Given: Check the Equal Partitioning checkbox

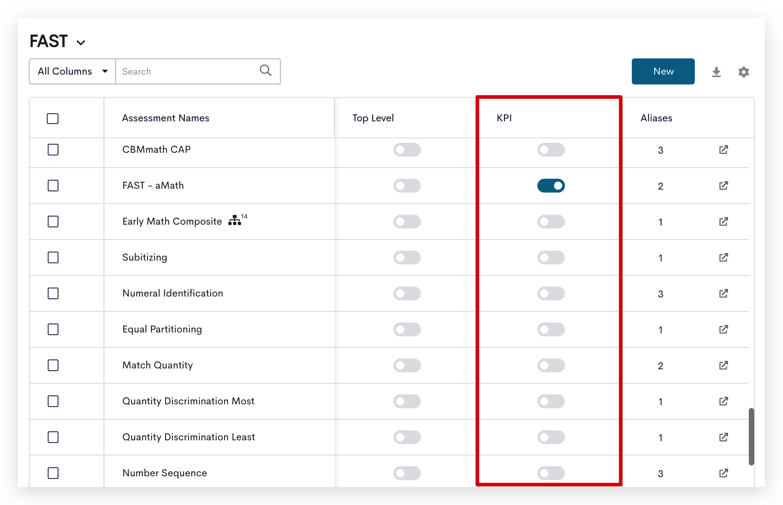Looking at the screenshot, I should click(x=53, y=329).
